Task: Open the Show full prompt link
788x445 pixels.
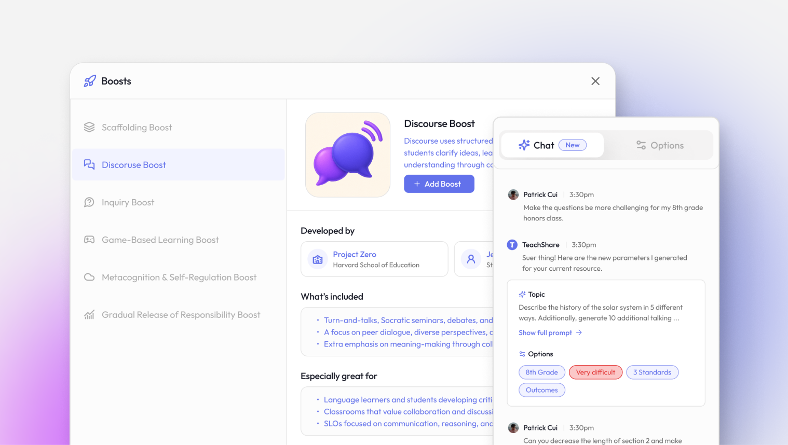Action: (546, 332)
